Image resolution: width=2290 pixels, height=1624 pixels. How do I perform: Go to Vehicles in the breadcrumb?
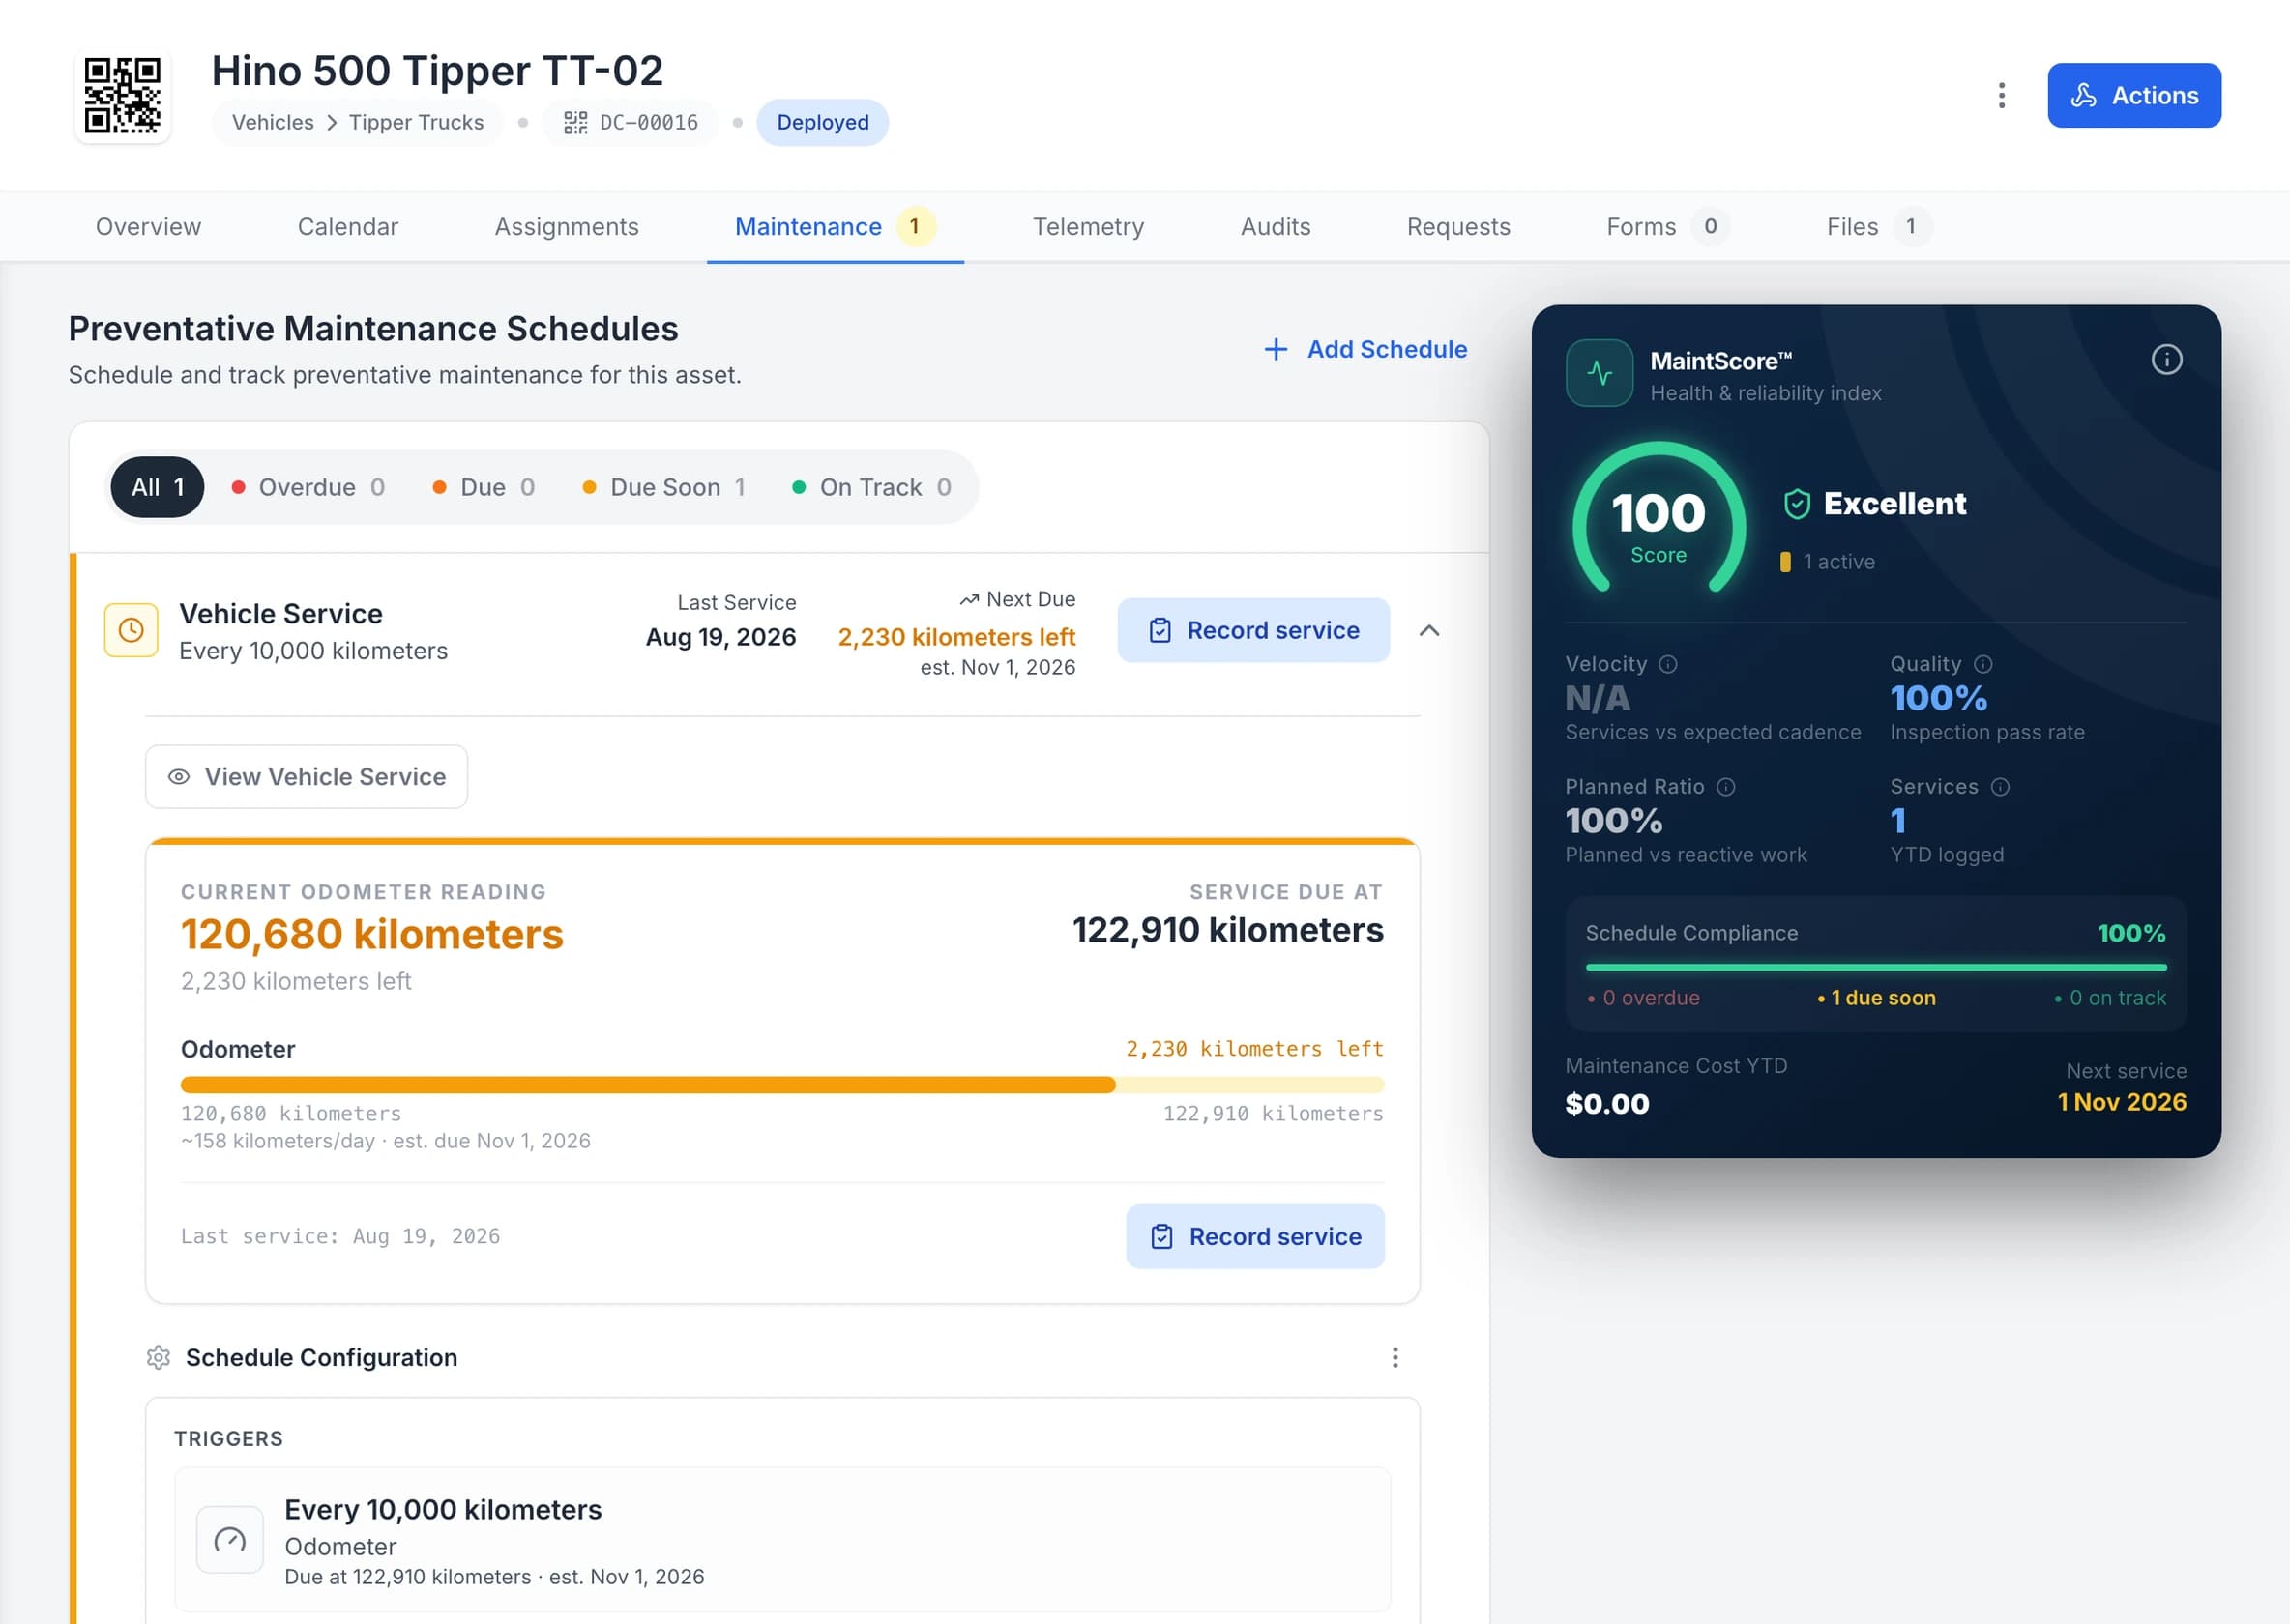pos(273,122)
